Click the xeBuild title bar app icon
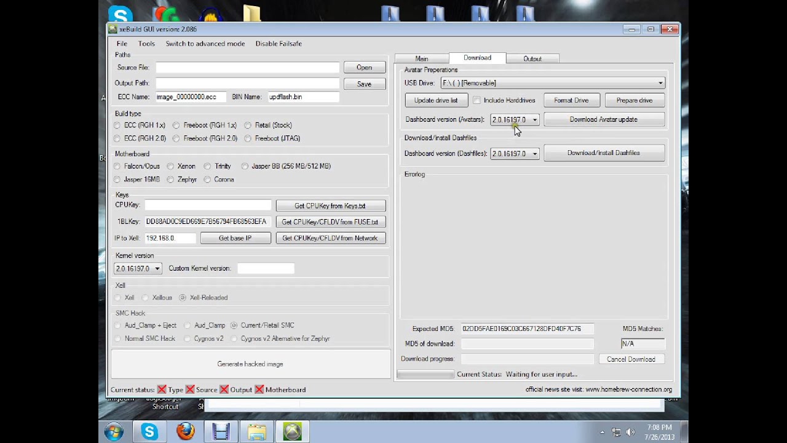Image resolution: width=787 pixels, height=443 pixels. [x=113, y=29]
